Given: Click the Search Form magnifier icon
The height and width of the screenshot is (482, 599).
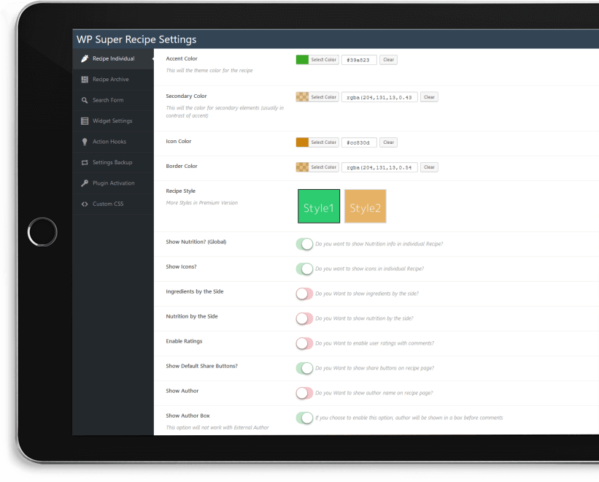Looking at the screenshot, I should (x=85, y=100).
